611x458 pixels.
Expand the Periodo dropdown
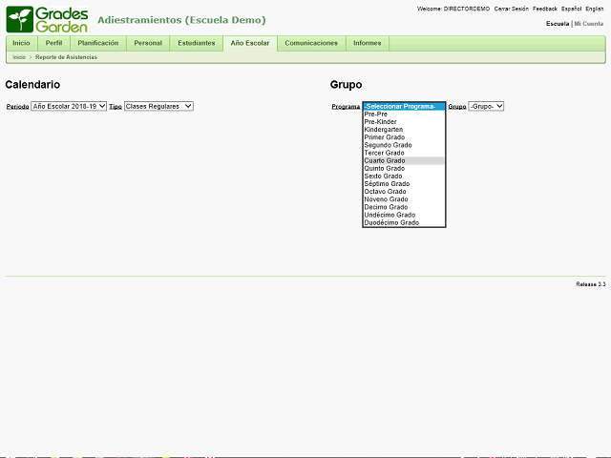[x=69, y=106]
